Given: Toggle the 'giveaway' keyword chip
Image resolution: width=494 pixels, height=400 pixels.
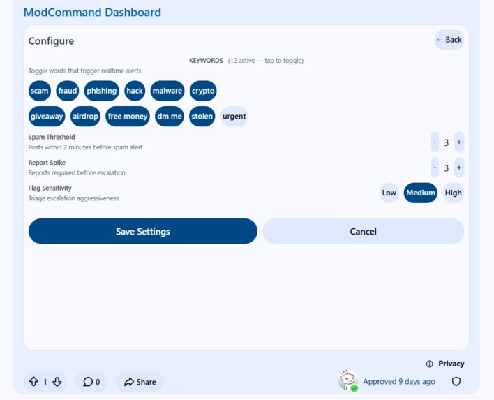Looking at the screenshot, I should pos(47,117).
